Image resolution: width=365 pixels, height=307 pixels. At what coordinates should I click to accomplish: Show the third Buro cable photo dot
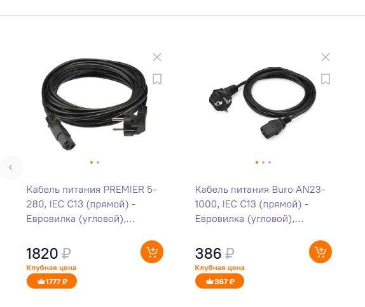click(270, 162)
